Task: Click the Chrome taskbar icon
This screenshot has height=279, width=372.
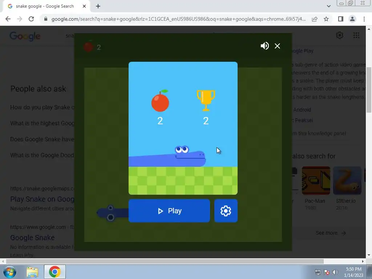Action: (55, 272)
